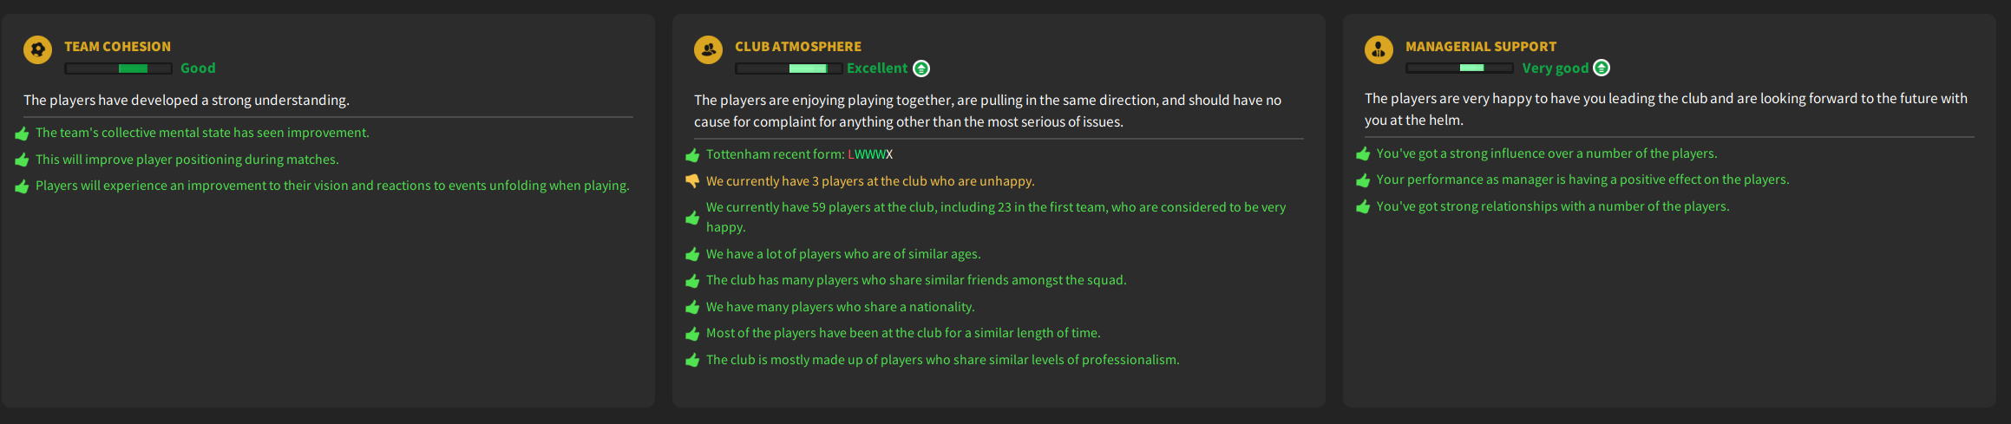
Task: Click the Managerial Support progress bar
Action: [1459, 68]
